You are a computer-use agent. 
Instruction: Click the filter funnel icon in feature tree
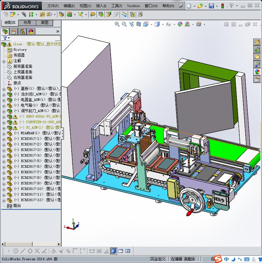tap(5, 38)
